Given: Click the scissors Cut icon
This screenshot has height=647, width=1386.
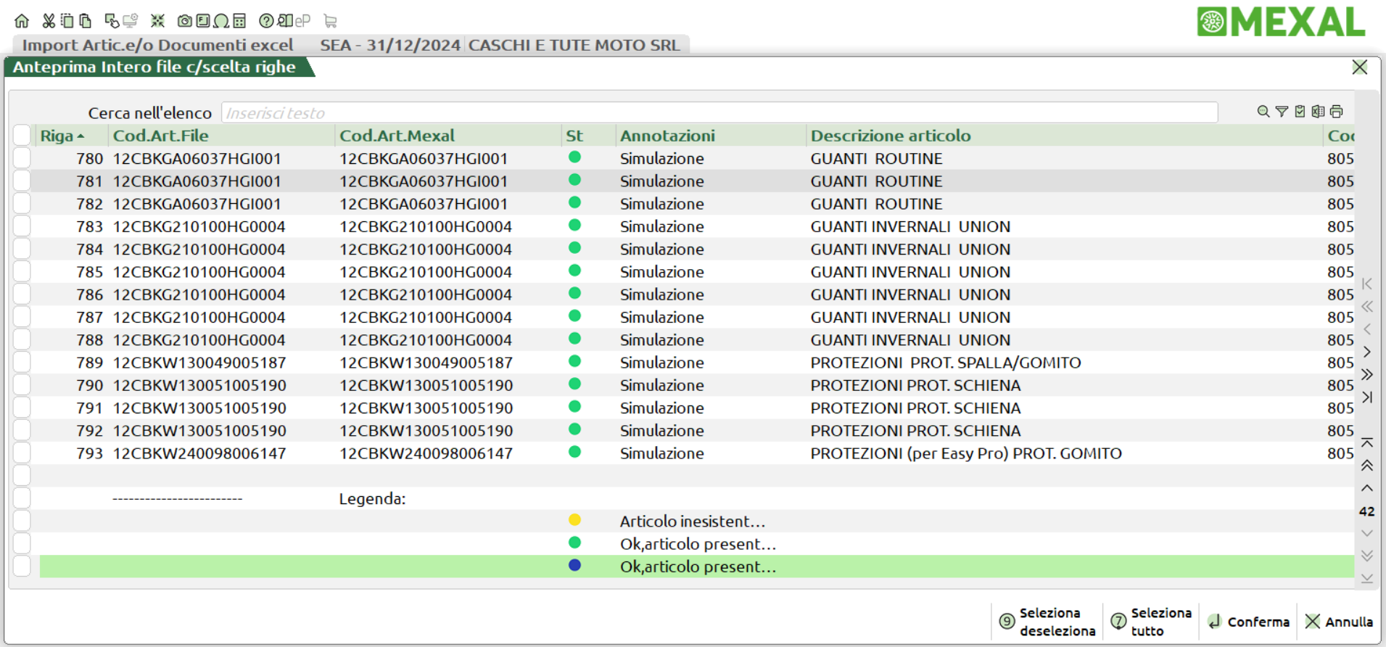Looking at the screenshot, I should click(x=49, y=21).
